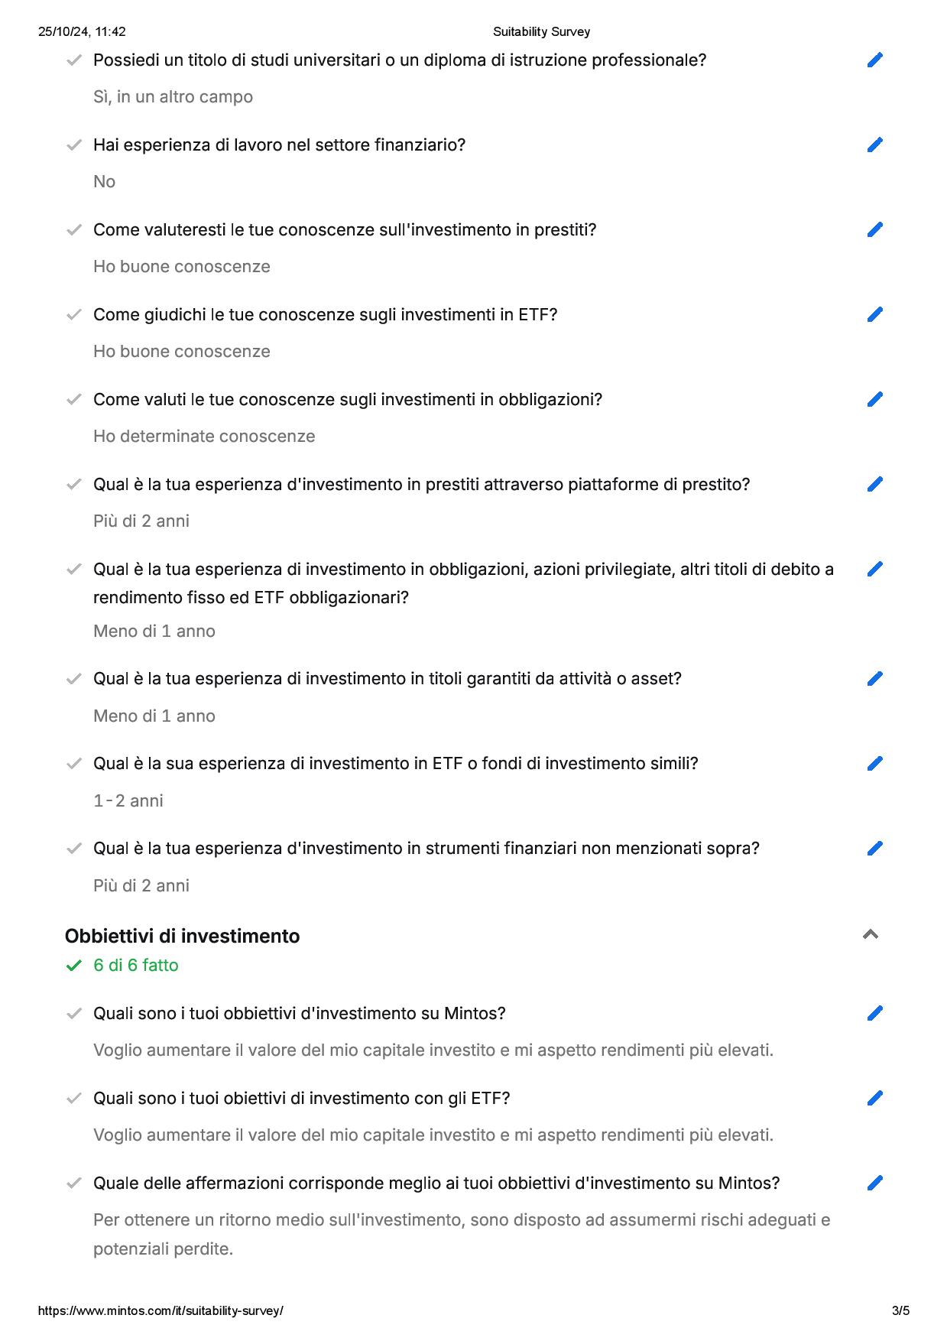Edit fixed-income bonds experience answer
This screenshot has height=1341, width=947.
click(875, 570)
